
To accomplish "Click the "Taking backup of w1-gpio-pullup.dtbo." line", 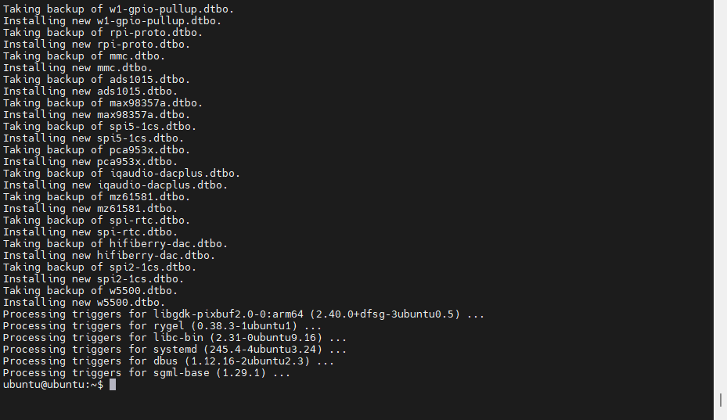I will [118, 9].
